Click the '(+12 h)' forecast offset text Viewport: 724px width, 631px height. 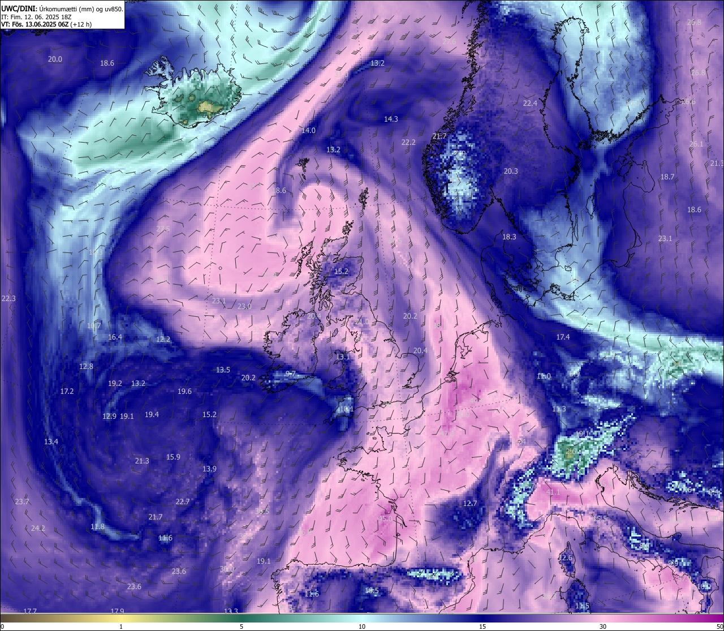click(80, 24)
